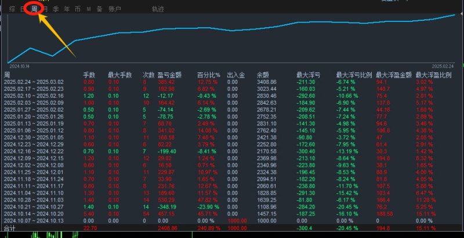Select the 周 weekly tab

(x=34, y=9)
